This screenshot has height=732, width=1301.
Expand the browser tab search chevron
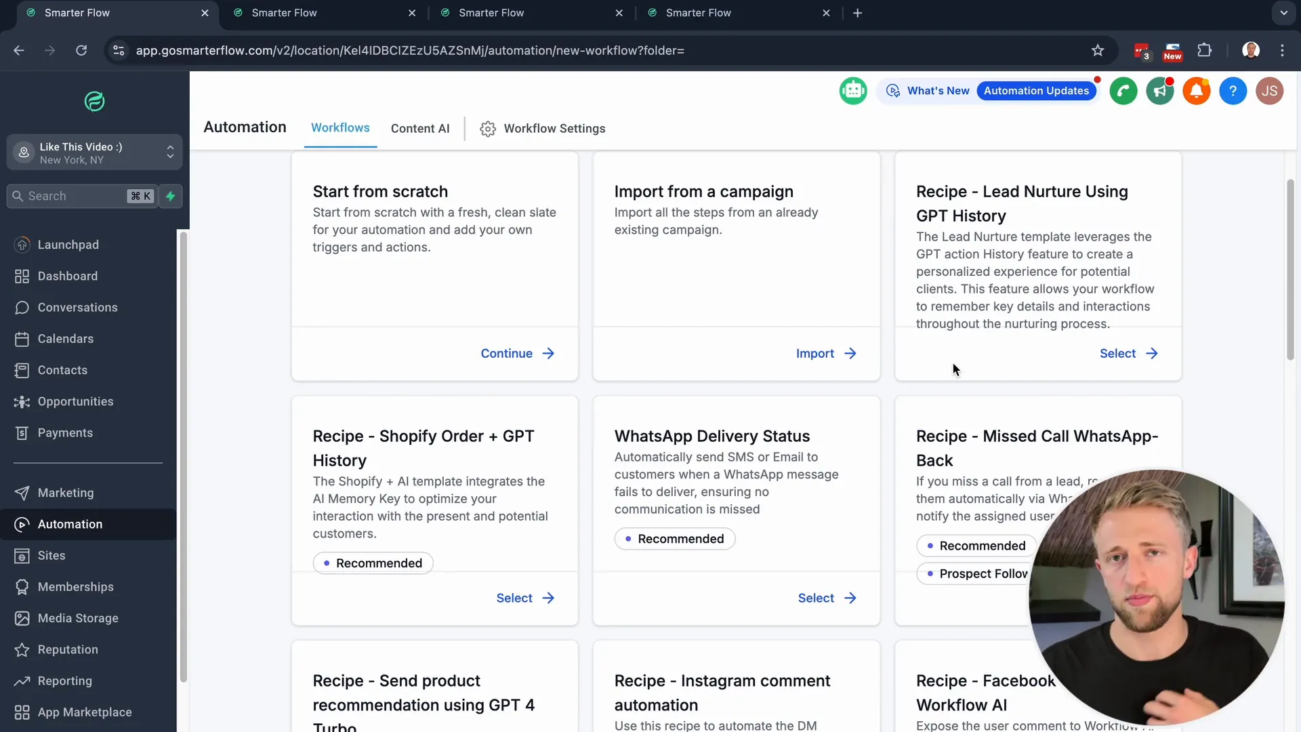coord(1283,13)
